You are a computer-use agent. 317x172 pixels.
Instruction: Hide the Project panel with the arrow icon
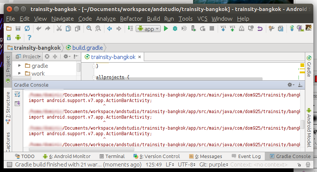(76, 56)
